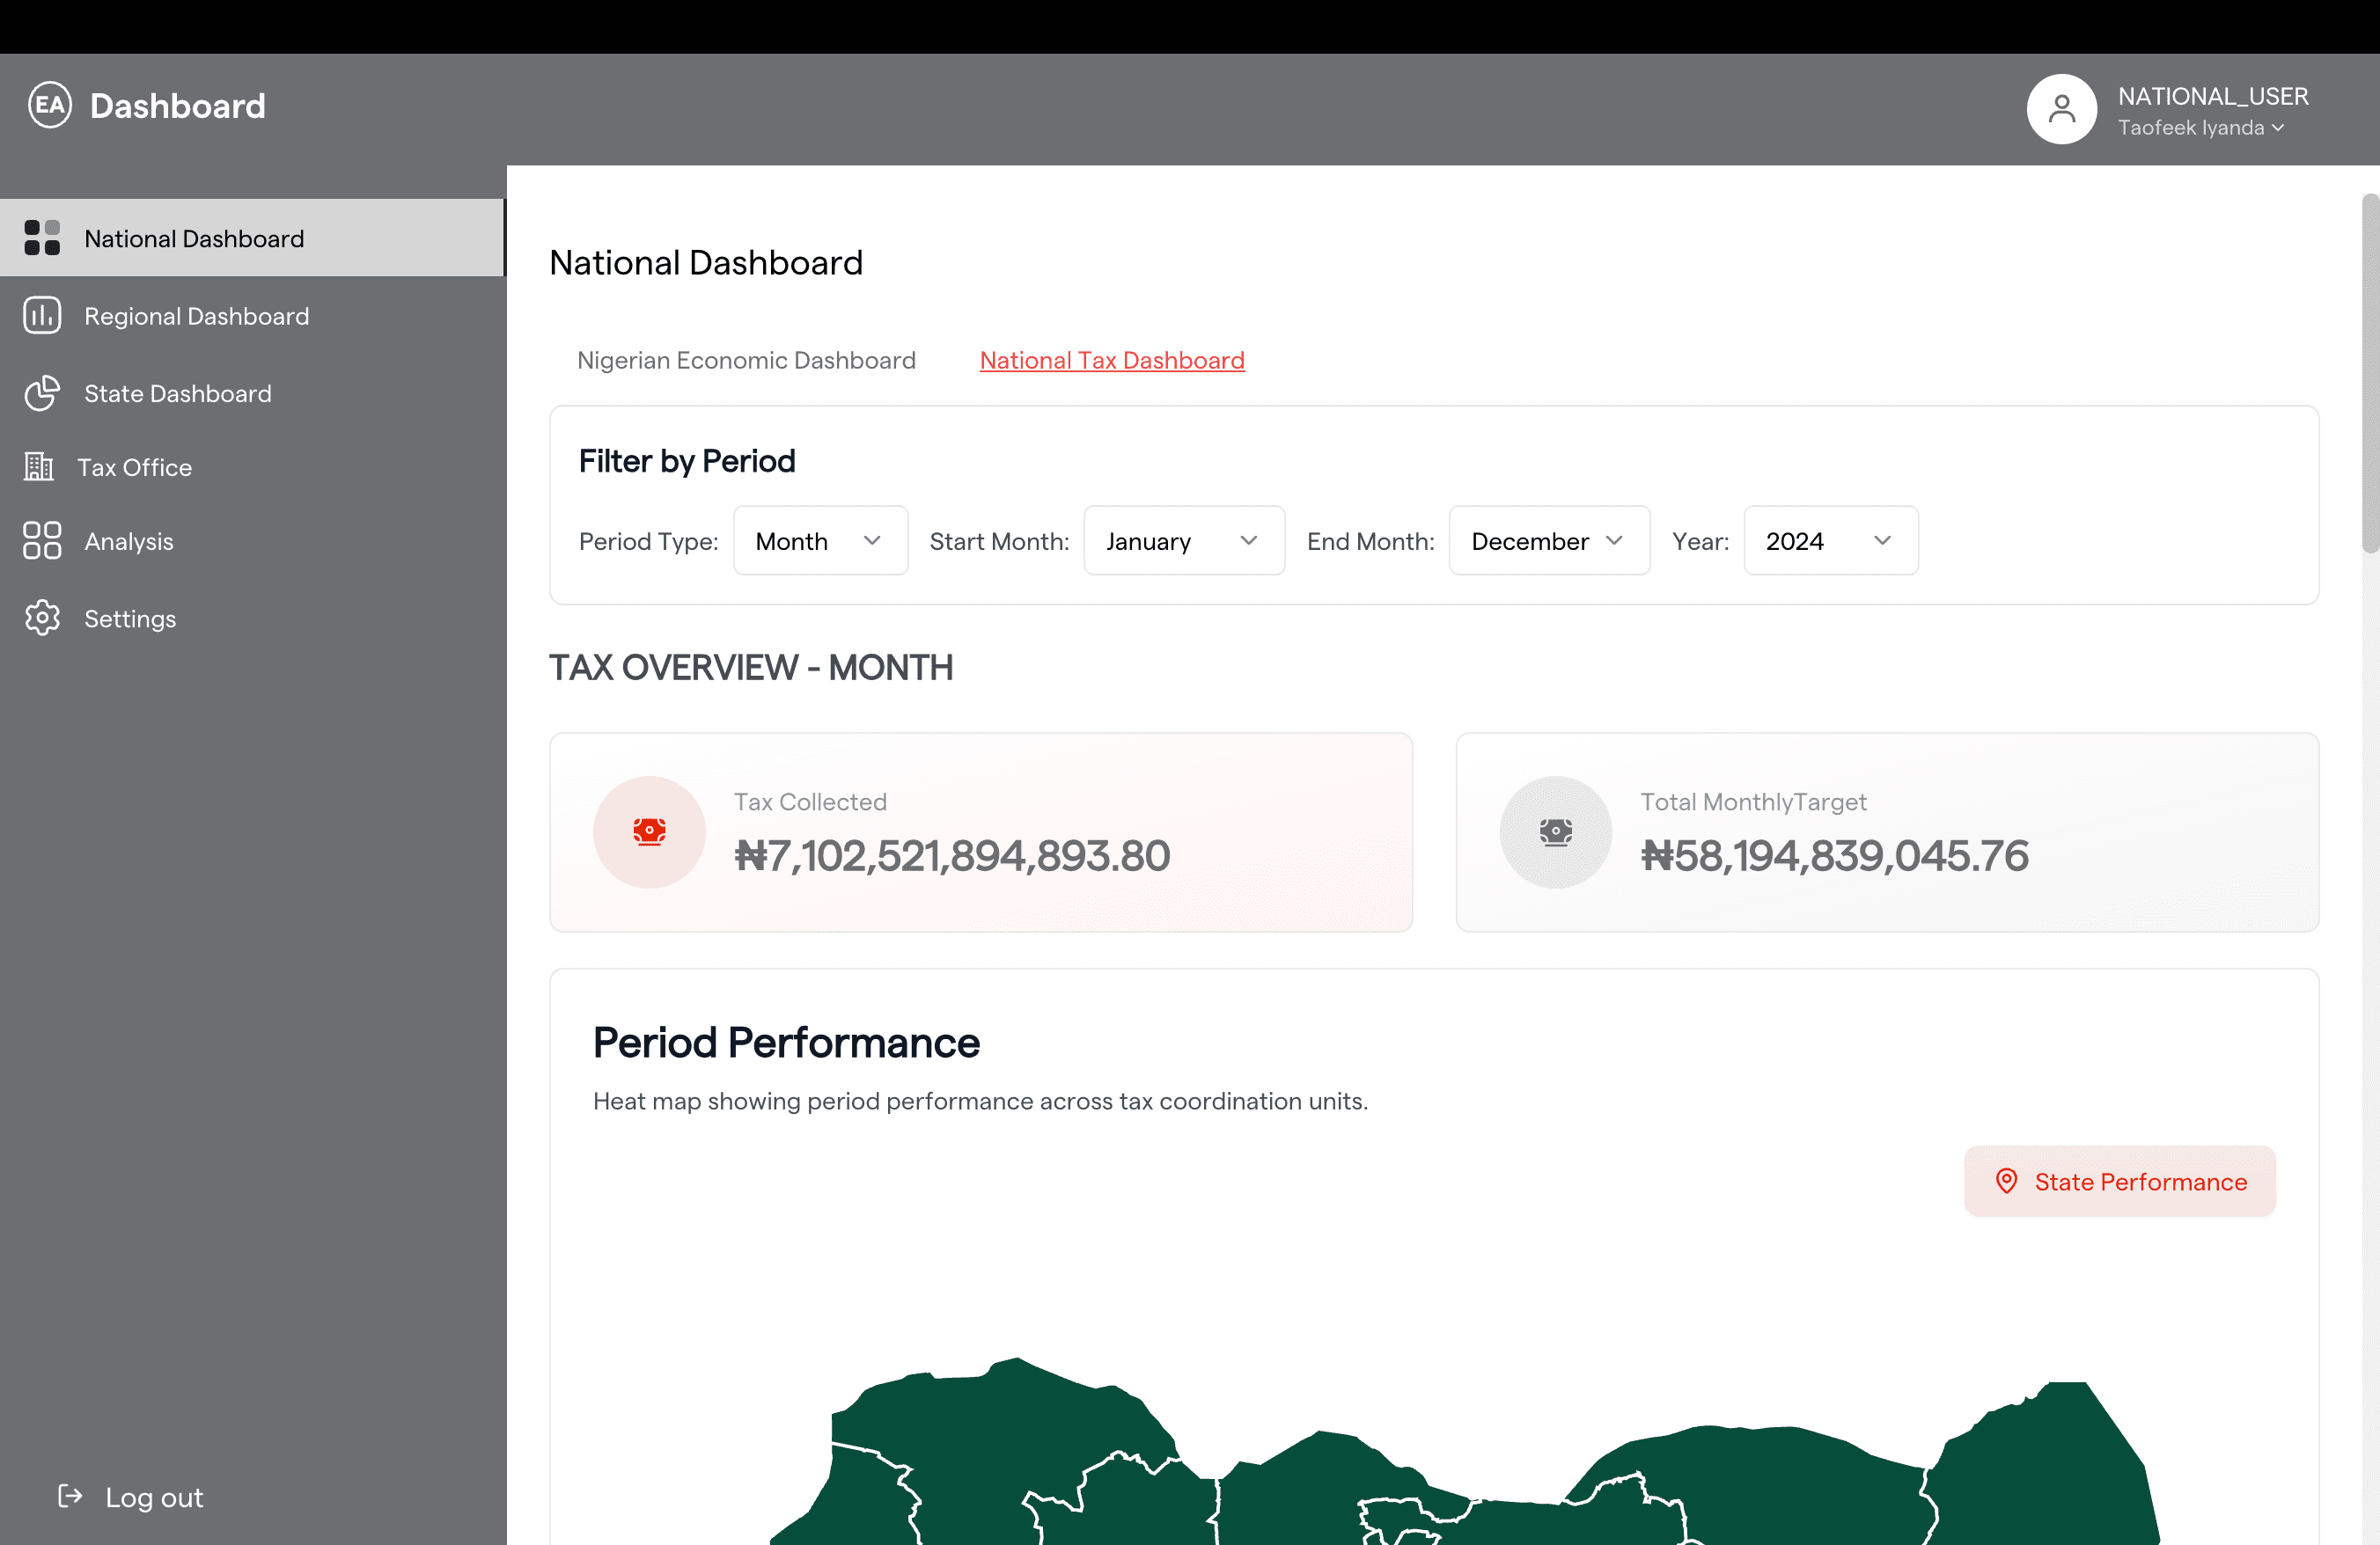Open the Start Month dropdown
The height and width of the screenshot is (1545, 2380).
click(1183, 540)
